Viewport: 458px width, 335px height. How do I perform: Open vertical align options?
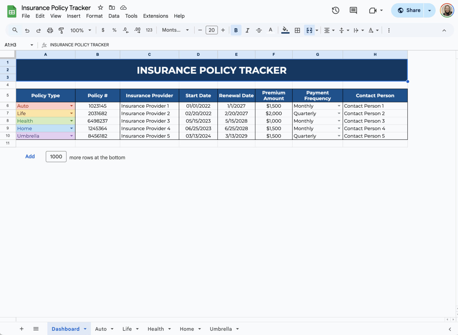(x=344, y=30)
